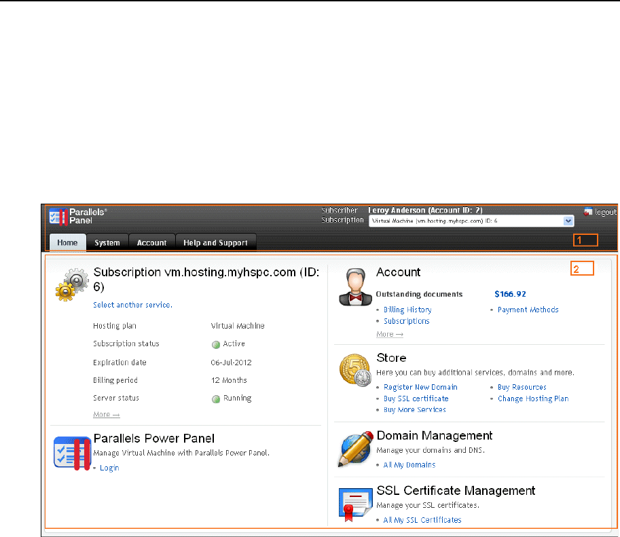The height and width of the screenshot is (537, 620).
Task: Click the $166.92 outstanding amount
Action: (510, 294)
